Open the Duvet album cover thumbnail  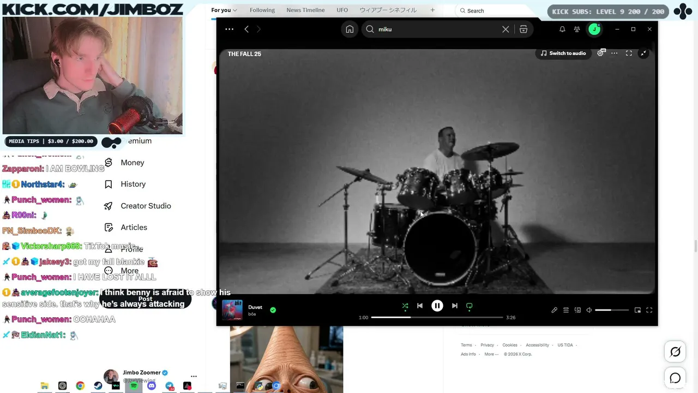point(232,310)
